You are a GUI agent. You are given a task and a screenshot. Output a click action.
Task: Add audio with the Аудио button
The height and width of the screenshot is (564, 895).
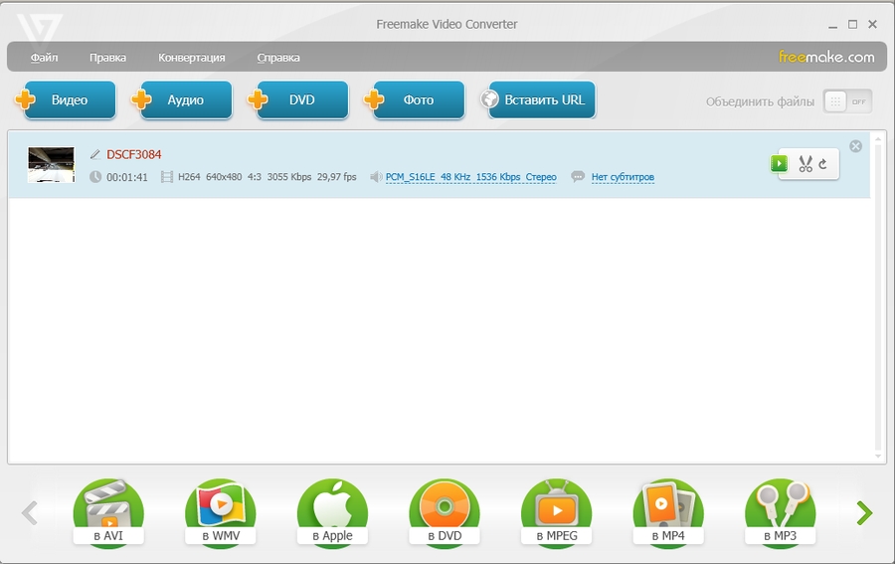coord(182,99)
